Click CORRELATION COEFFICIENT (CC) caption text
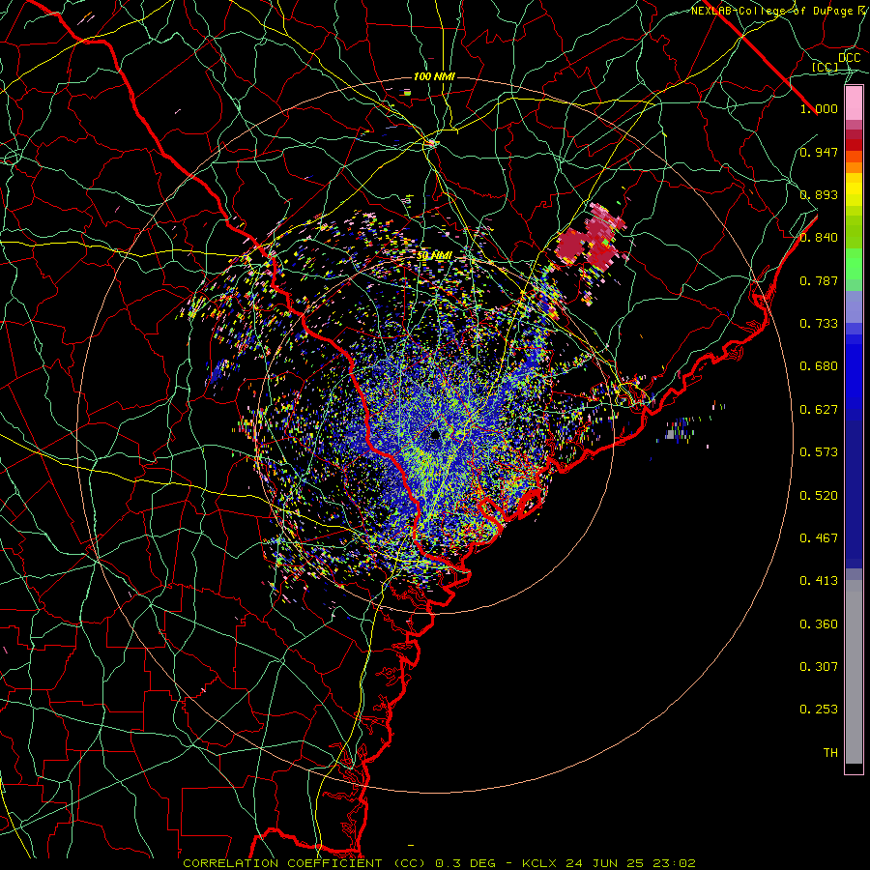 pos(304,863)
